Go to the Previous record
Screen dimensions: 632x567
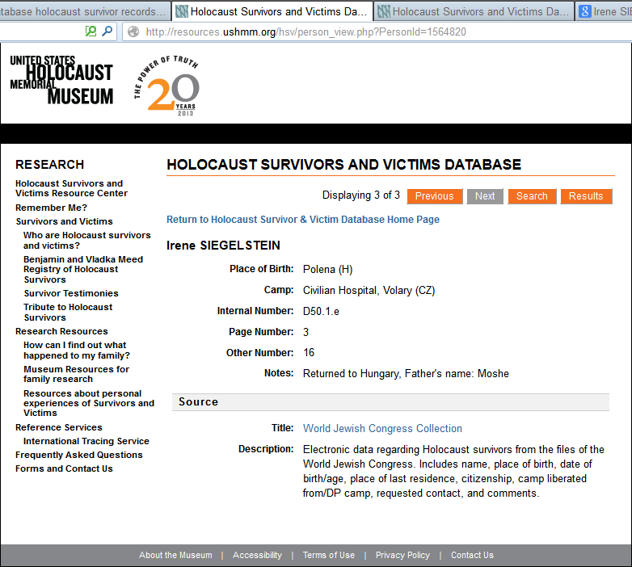pyautogui.click(x=435, y=196)
